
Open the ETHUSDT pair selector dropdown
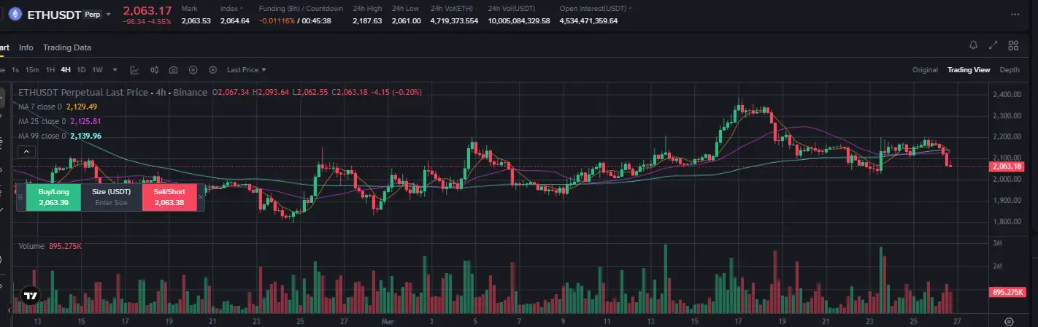(109, 14)
